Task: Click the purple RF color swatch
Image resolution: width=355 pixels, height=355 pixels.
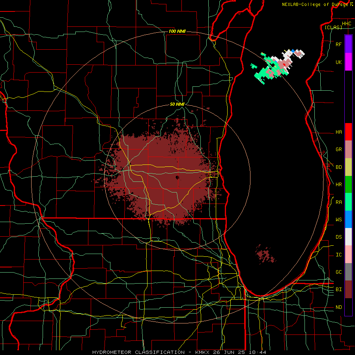Action: coord(348,44)
